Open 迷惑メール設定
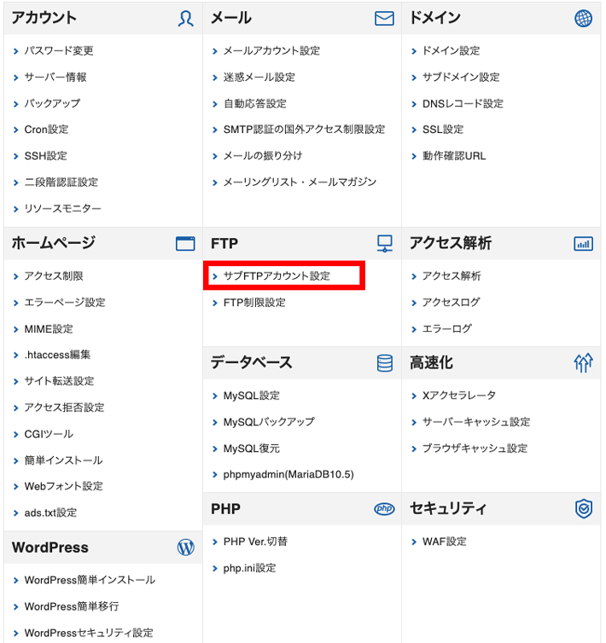 (259, 77)
